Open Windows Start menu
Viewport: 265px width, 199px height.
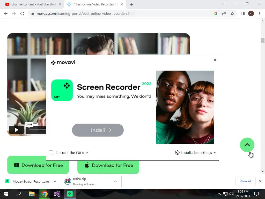pos(6,194)
